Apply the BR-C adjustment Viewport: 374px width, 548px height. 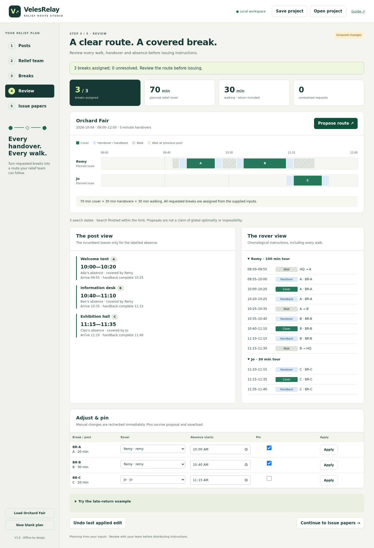[329, 480]
